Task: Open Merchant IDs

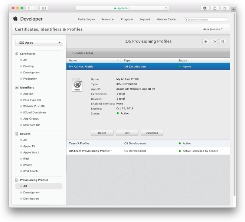Action: [32, 125]
